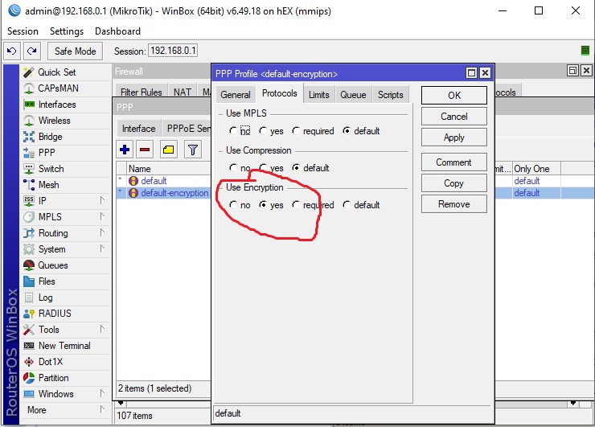
Task: Open the filter funnel icon
Action: click(193, 150)
